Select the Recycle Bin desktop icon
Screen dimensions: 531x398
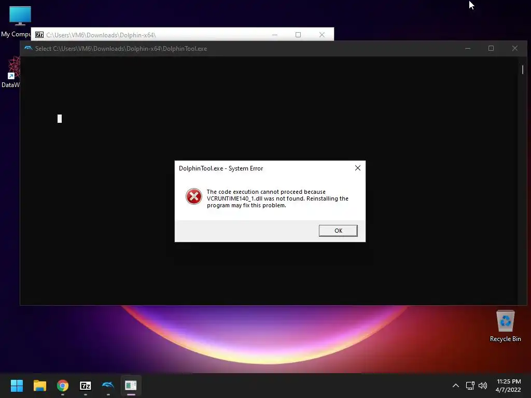pyautogui.click(x=505, y=325)
